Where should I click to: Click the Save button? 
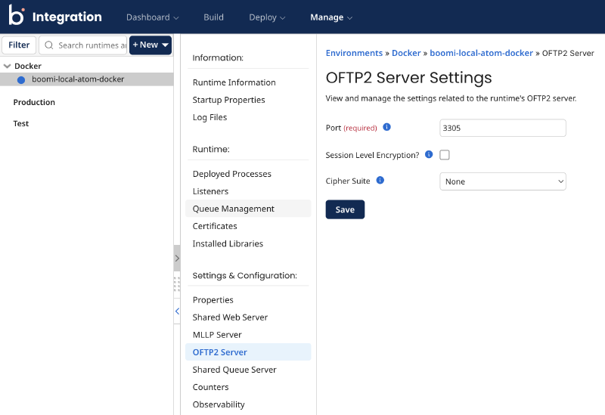click(345, 209)
